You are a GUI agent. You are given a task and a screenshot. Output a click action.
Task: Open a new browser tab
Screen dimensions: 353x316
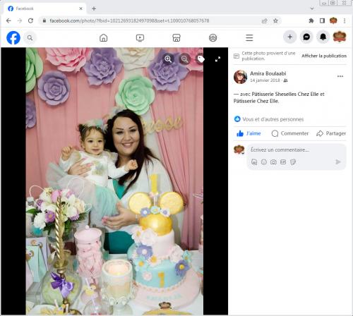(94, 8)
